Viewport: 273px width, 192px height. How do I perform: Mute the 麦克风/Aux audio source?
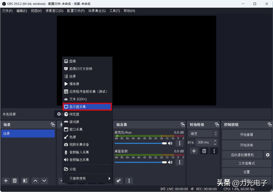pyautogui.click(x=170, y=143)
